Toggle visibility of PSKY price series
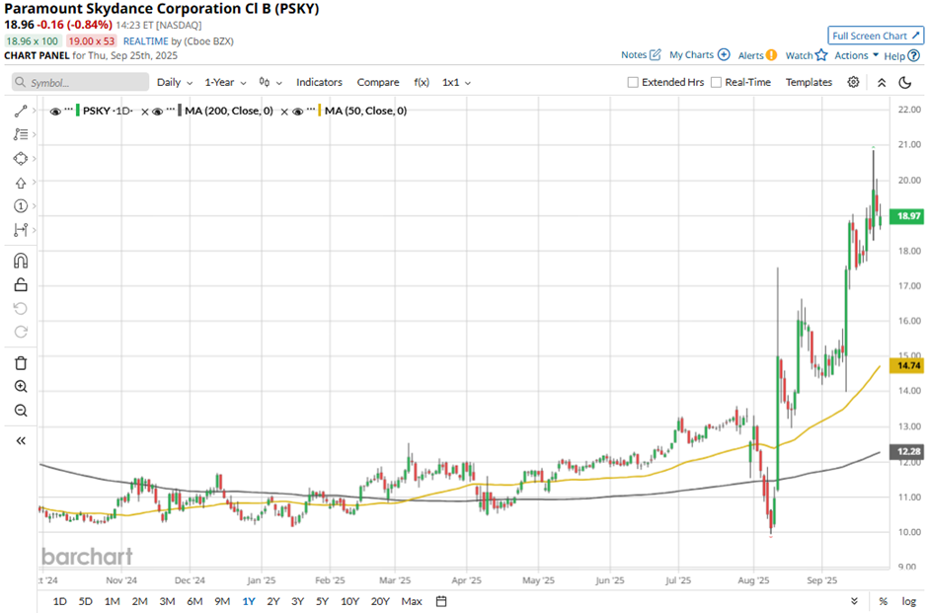The image size is (928, 613). 55,111
